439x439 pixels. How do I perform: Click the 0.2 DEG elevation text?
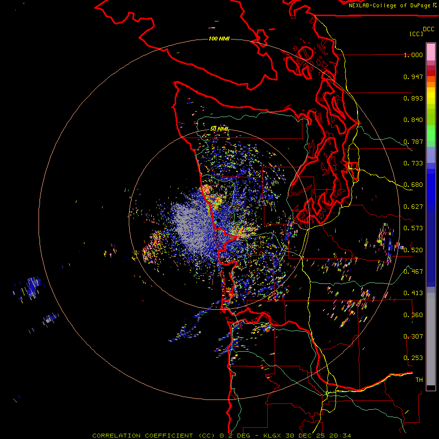point(236,436)
